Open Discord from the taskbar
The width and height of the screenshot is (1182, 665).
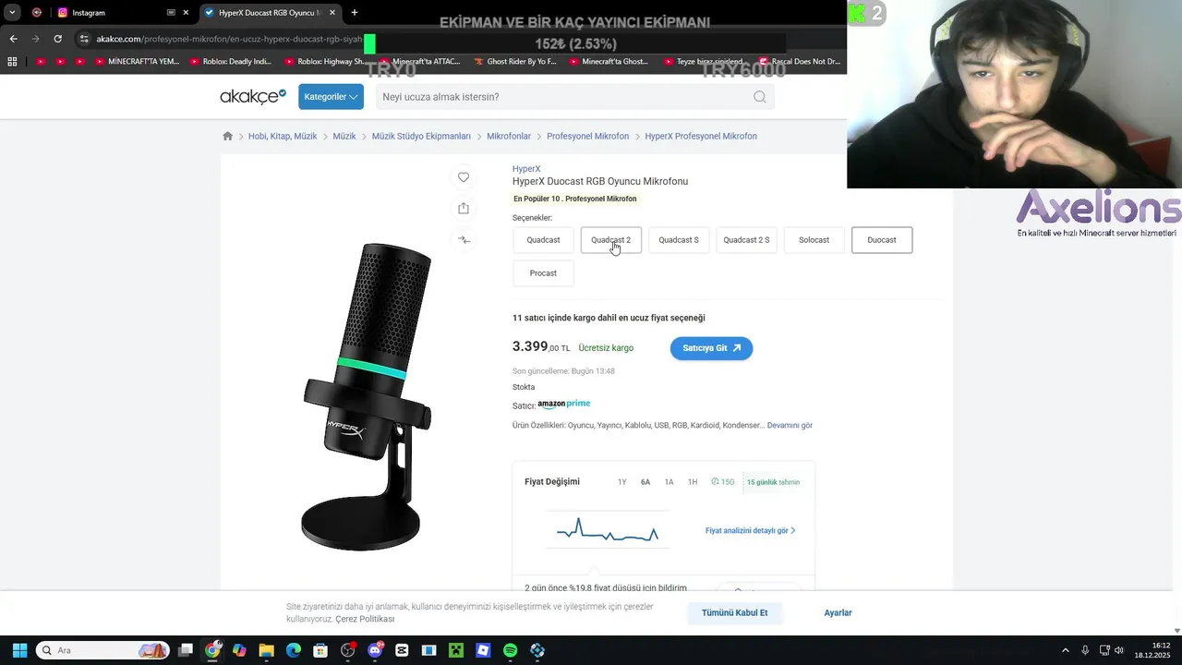pyautogui.click(x=375, y=650)
